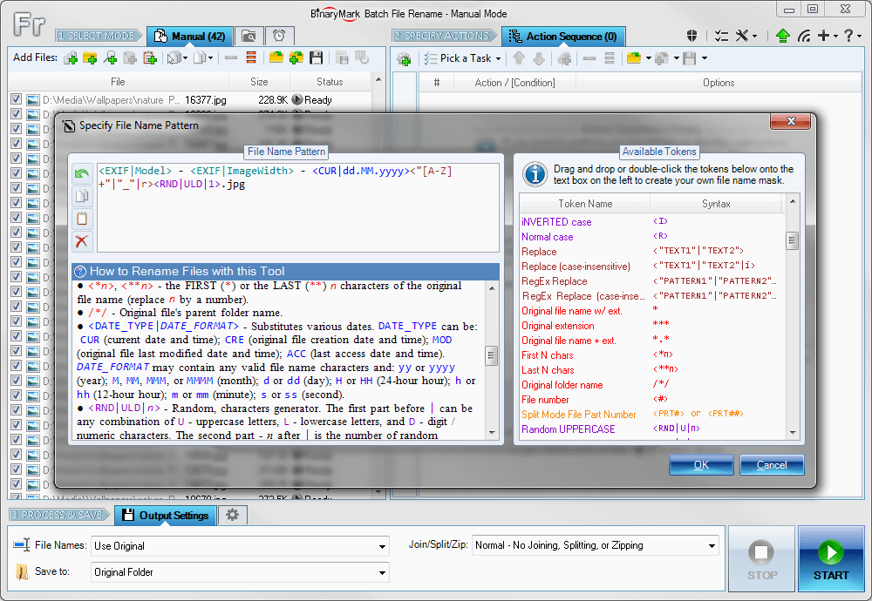Switch to the folder search mode tab
Screen dimensions: 872x601
pos(249,36)
